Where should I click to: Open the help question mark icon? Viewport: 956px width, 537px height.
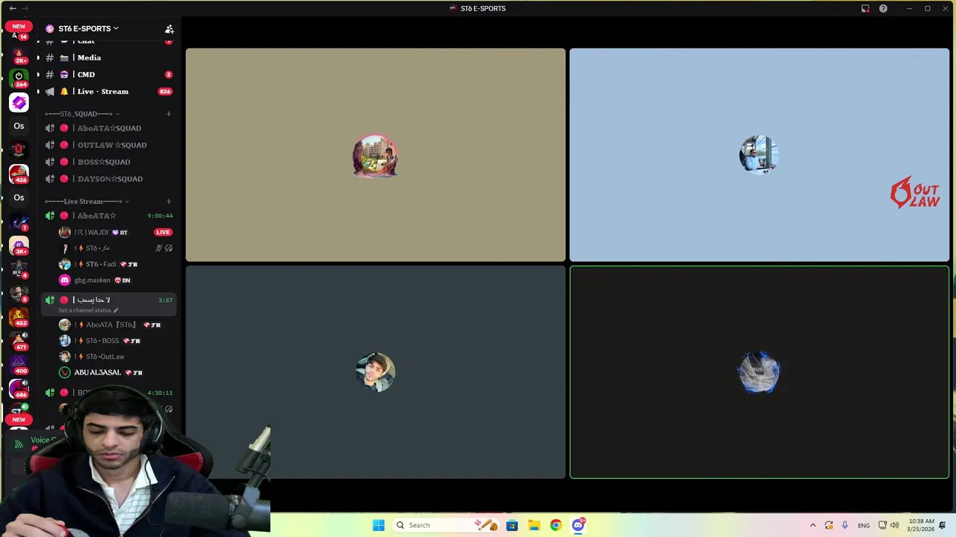coord(884,9)
